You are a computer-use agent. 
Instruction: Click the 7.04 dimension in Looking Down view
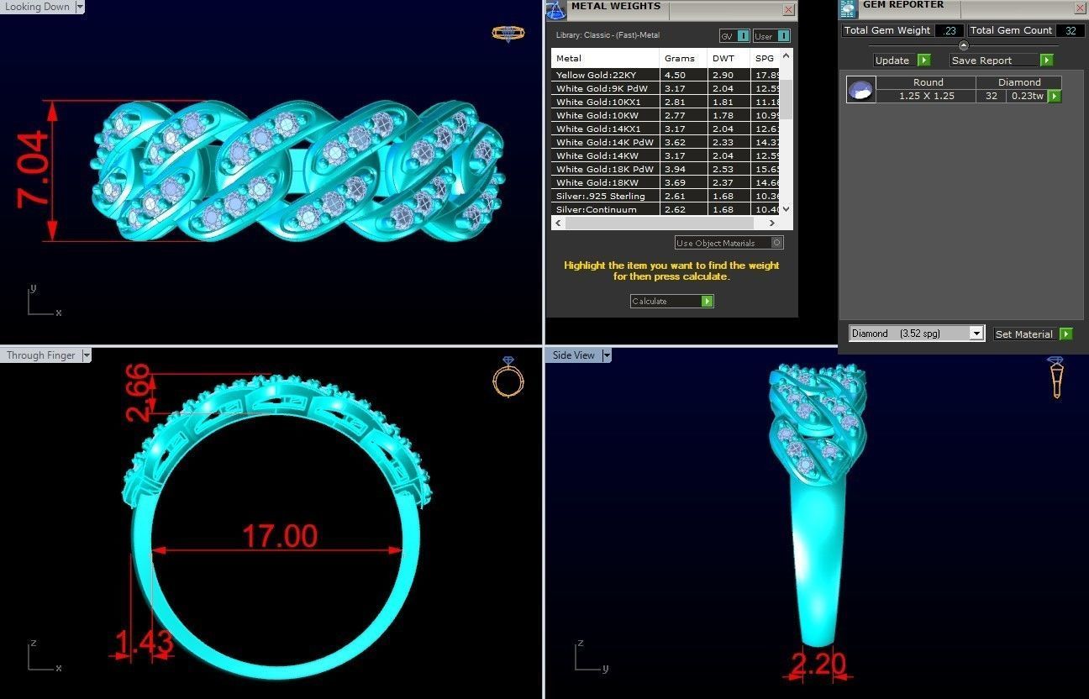[34, 171]
